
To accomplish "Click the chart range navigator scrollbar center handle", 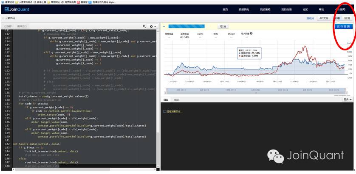I will pos(256,93).
